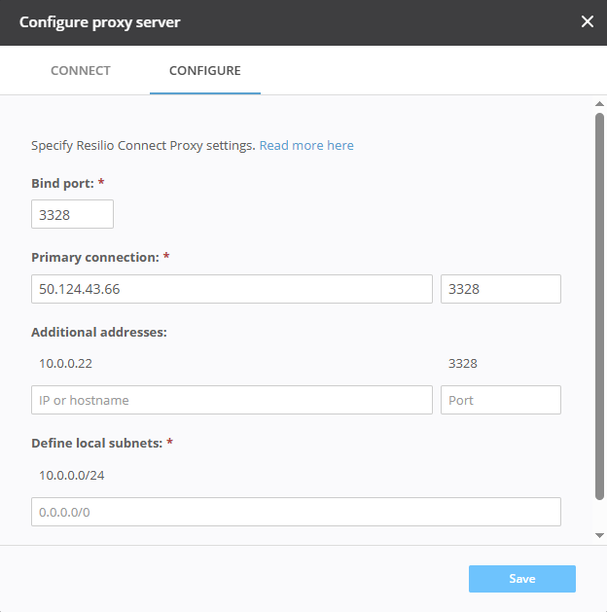Select the 10.0.0.0/24 local subnet entry
Screen dimensions: 607x612
coord(71,475)
